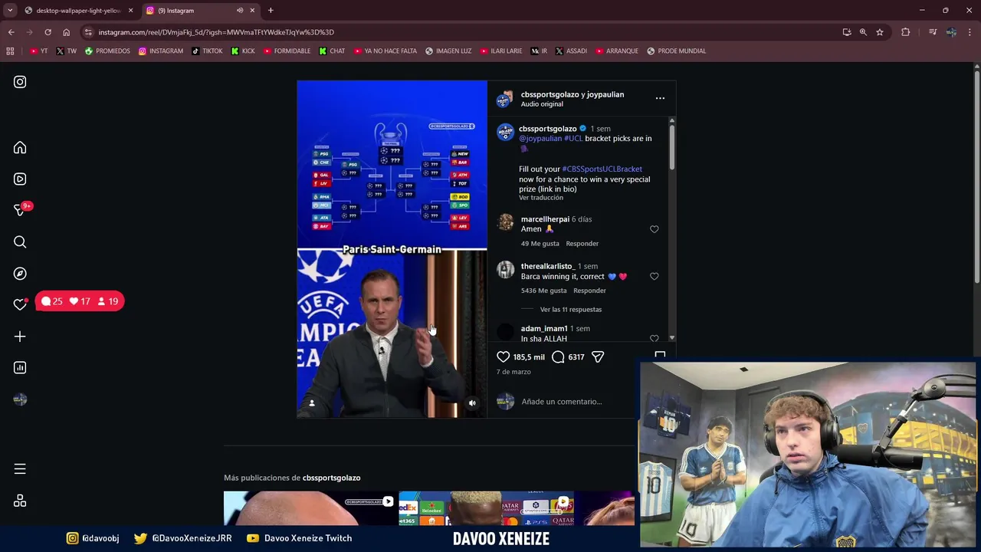Open Messages with the 9+ badge
Screen dimensions: 981x552
click(21, 209)
